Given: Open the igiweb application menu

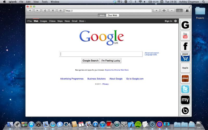Looking at the screenshot, I should 13,2.
